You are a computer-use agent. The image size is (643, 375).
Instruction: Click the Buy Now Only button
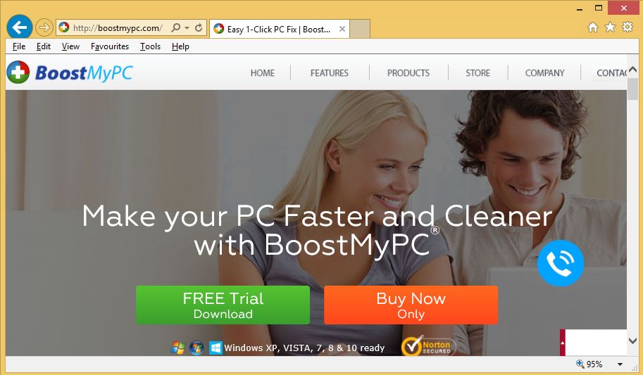[x=411, y=305]
